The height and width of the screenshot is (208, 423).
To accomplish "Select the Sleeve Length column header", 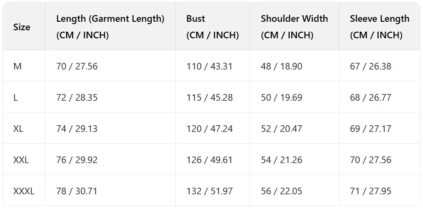I will [380, 26].
